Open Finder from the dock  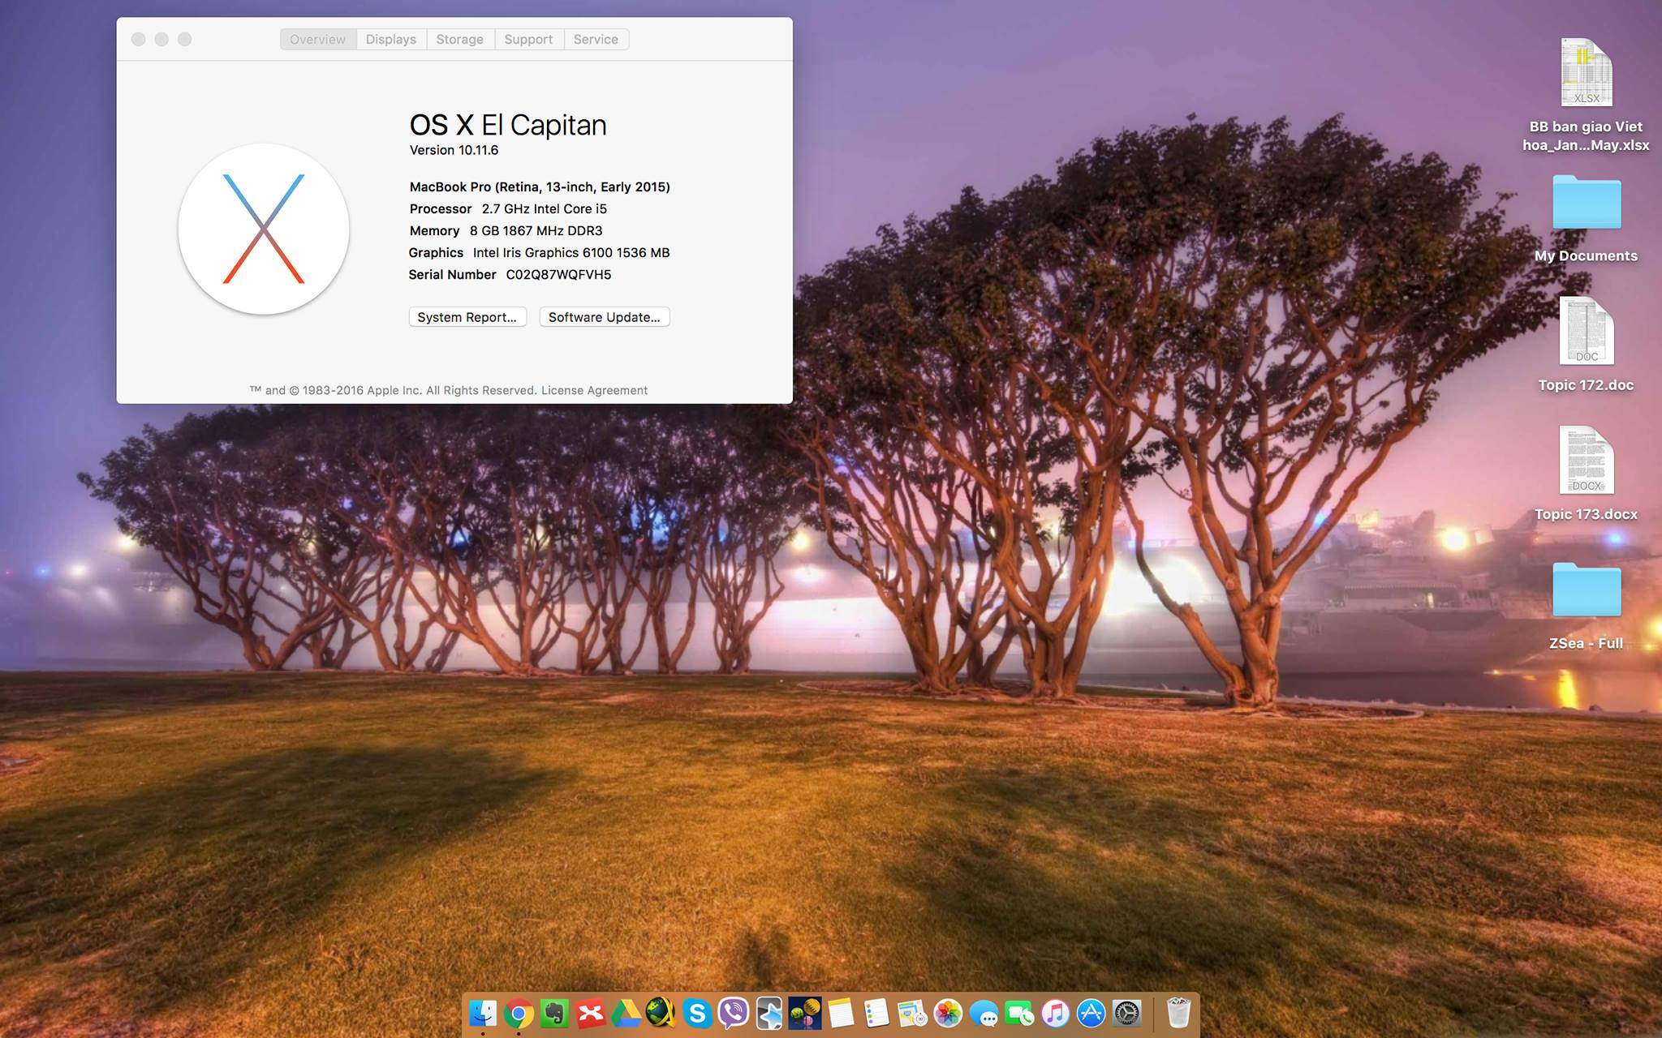(x=483, y=1013)
